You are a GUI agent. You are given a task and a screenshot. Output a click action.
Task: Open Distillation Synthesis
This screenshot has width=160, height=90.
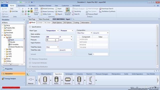tap(107, 11)
